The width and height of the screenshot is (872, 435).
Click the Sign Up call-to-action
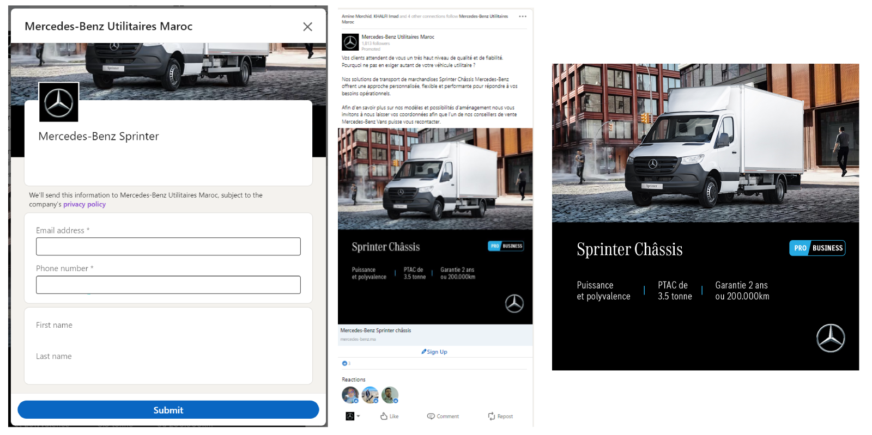click(x=434, y=352)
